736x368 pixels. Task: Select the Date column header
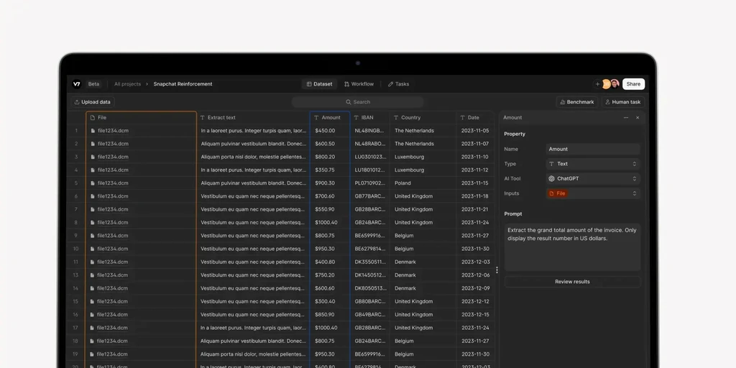pos(476,118)
